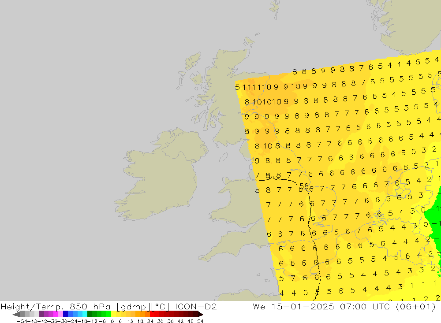Pick the dark blue swatch in the legend

tap(65, 314)
